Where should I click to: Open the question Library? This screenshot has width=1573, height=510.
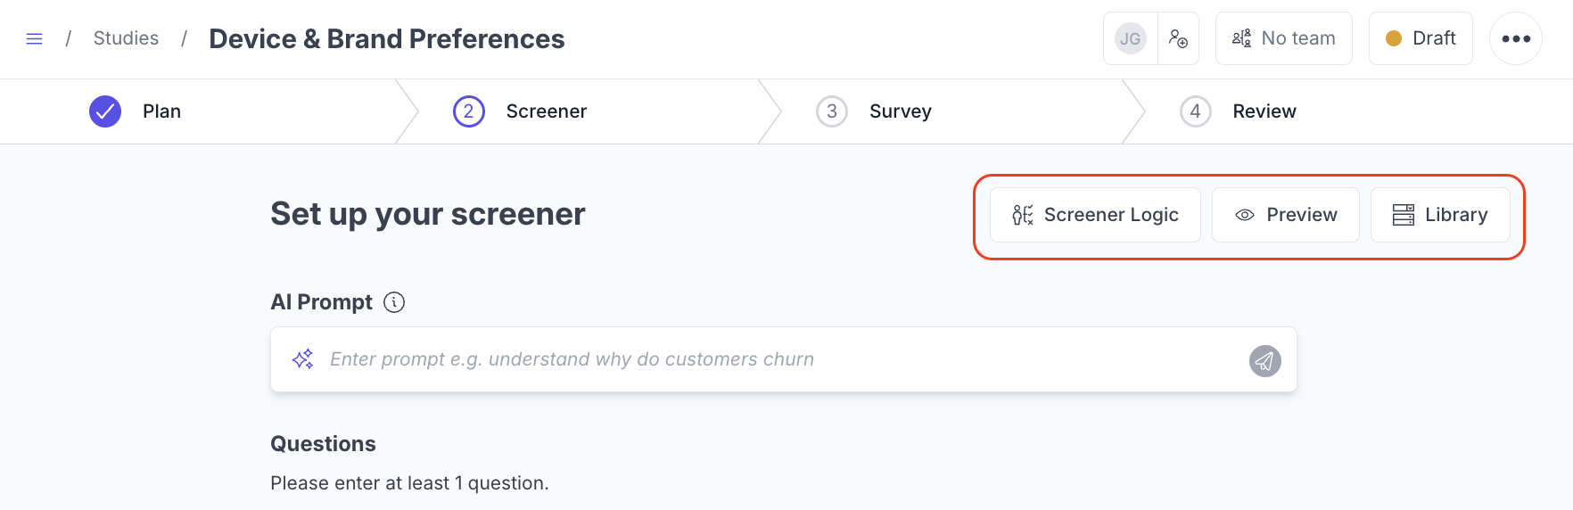1439,215
